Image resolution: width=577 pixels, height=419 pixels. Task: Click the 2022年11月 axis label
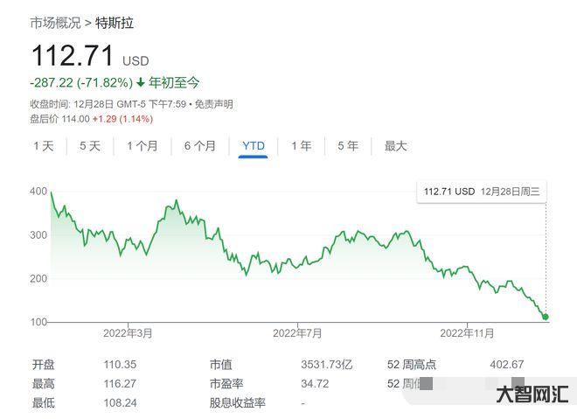[x=467, y=333]
